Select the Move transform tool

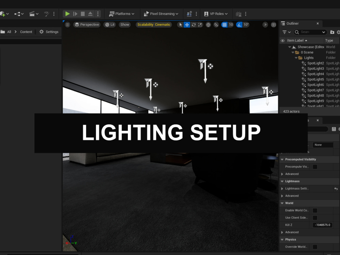click(186, 24)
